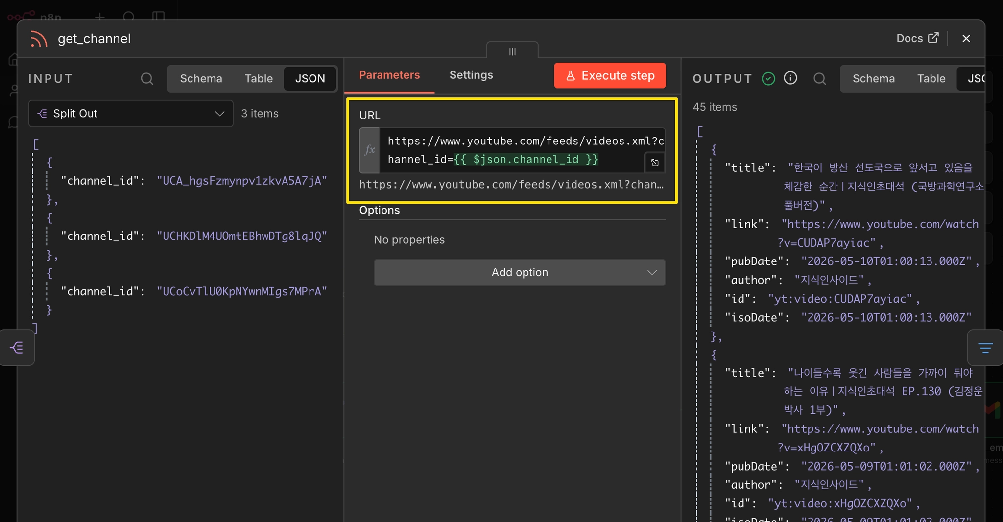This screenshot has height=522, width=1003.
Task: Open the next node side button
Action: (985, 348)
